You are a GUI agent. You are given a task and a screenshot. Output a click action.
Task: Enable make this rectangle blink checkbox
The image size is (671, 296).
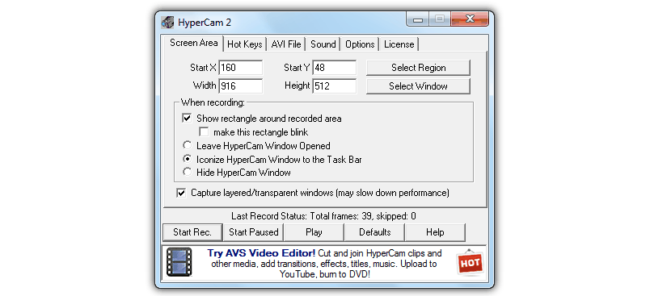tap(204, 132)
